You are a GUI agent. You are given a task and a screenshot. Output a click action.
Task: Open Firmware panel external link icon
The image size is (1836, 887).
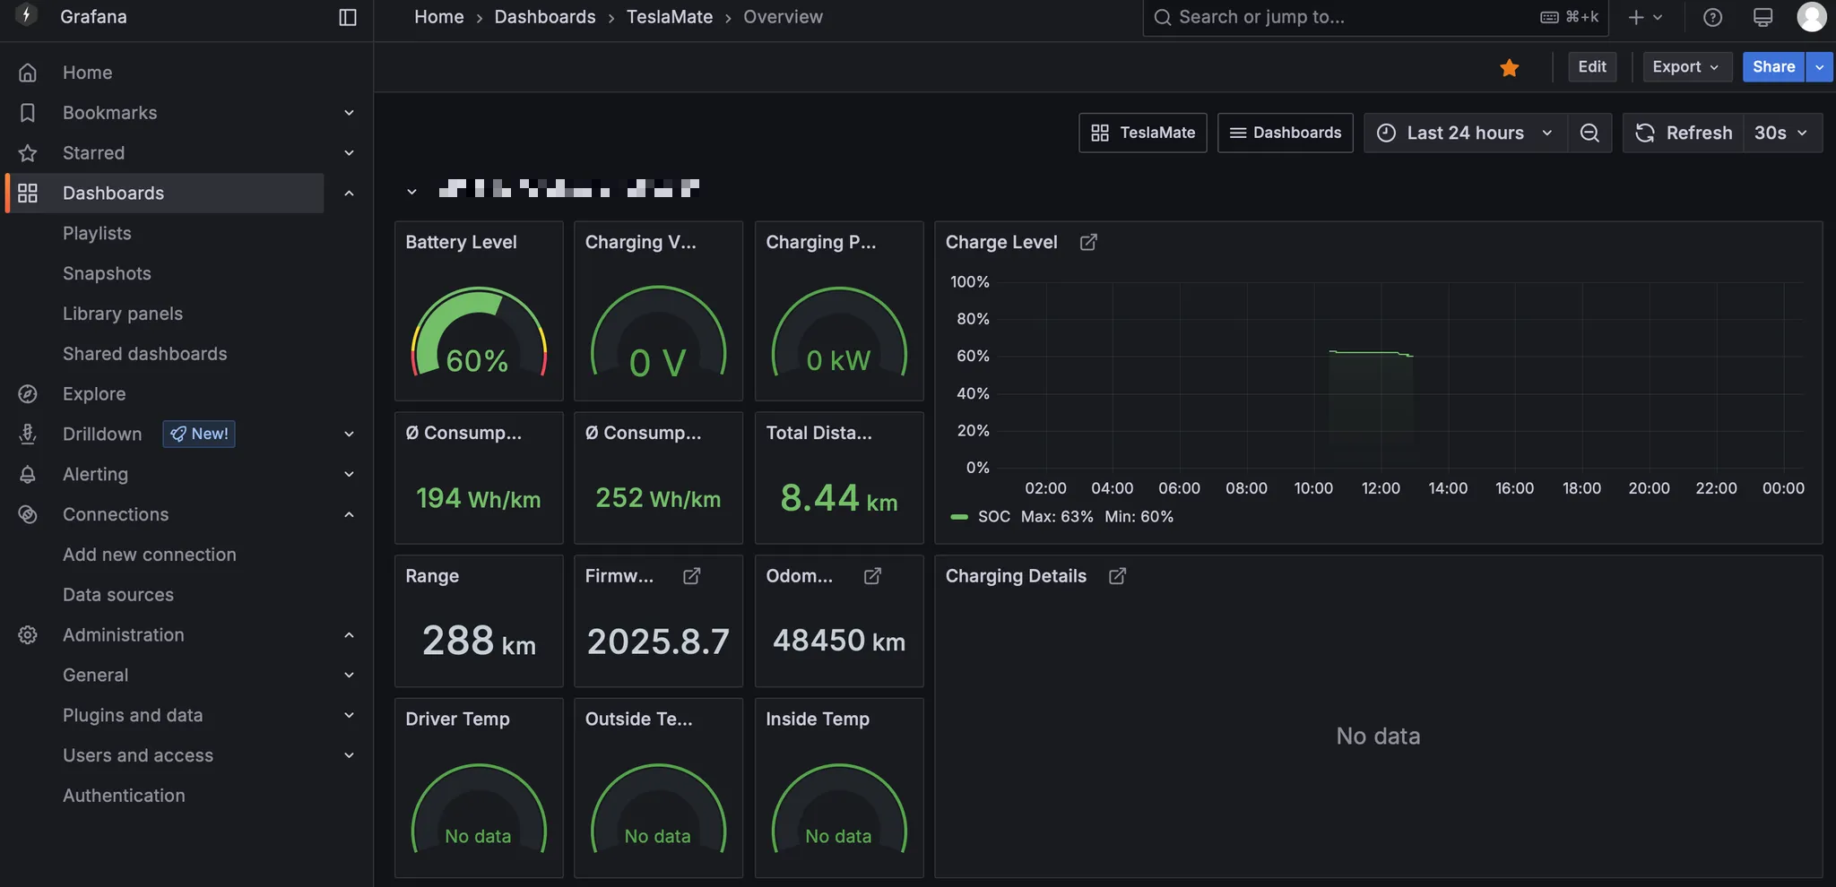click(x=692, y=576)
